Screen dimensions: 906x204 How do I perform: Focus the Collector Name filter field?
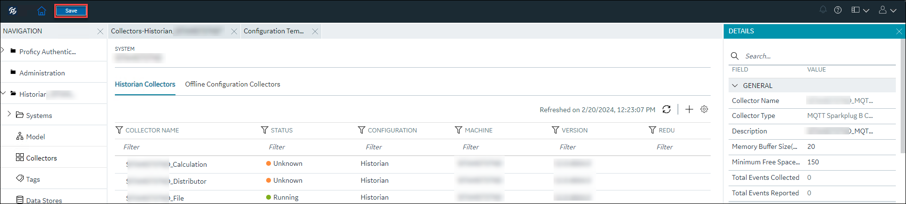click(x=187, y=147)
